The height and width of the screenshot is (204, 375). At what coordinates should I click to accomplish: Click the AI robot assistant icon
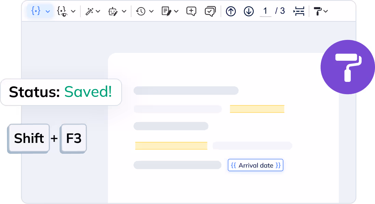point(113,11)
